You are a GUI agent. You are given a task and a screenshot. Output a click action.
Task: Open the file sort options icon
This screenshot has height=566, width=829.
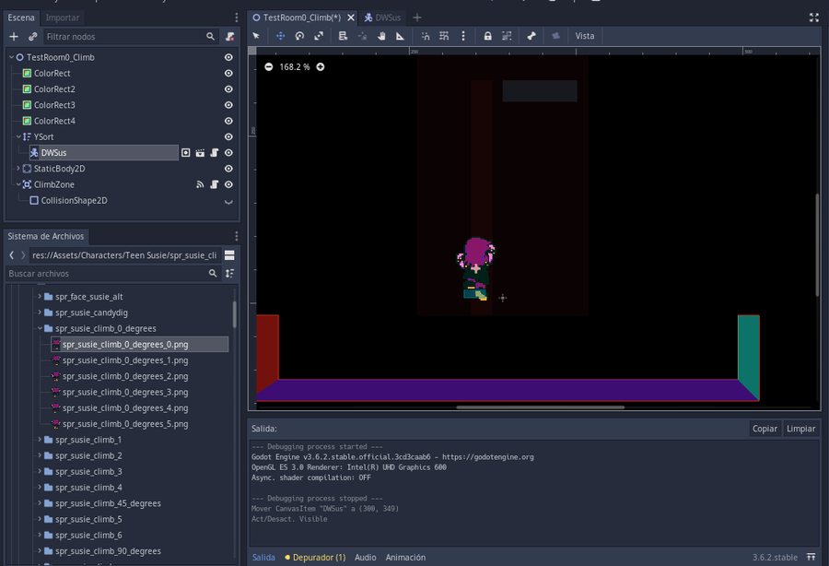tap(229, 274)
